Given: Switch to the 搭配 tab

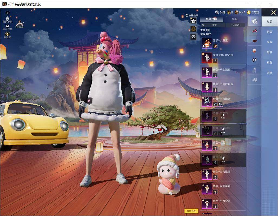Looking at the screenshot, I should coord(235,19).
